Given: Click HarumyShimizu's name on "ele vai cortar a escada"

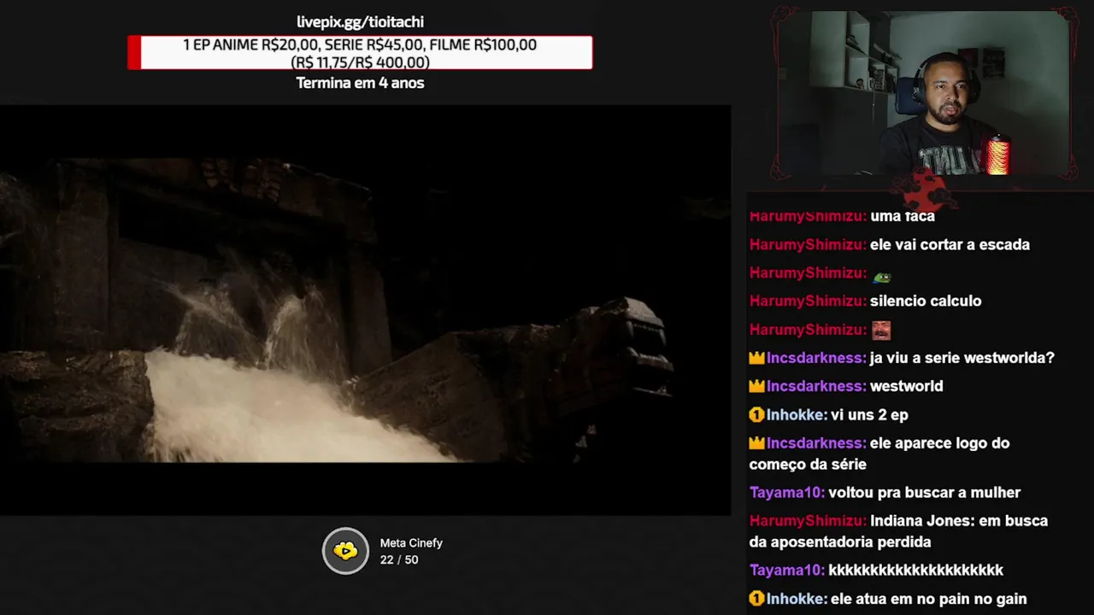Looking at the screenshot, I should (808, 245).
